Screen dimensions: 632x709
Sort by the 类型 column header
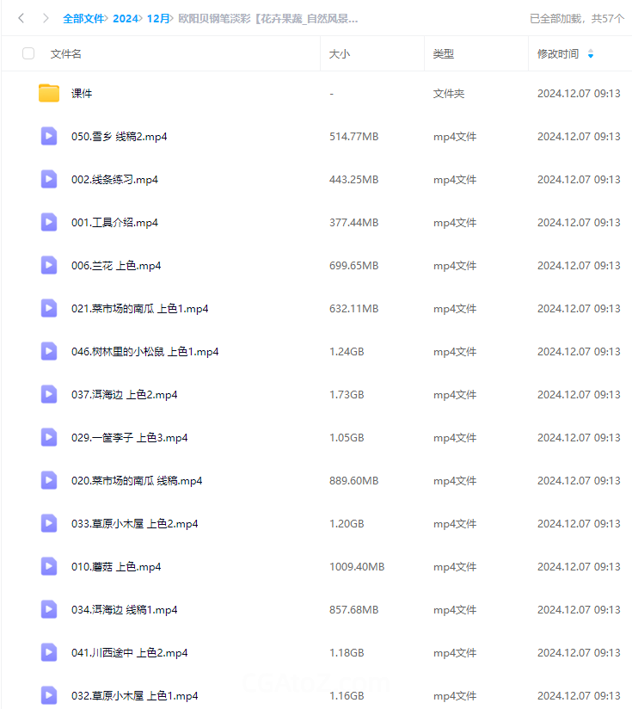pos(443,54)
